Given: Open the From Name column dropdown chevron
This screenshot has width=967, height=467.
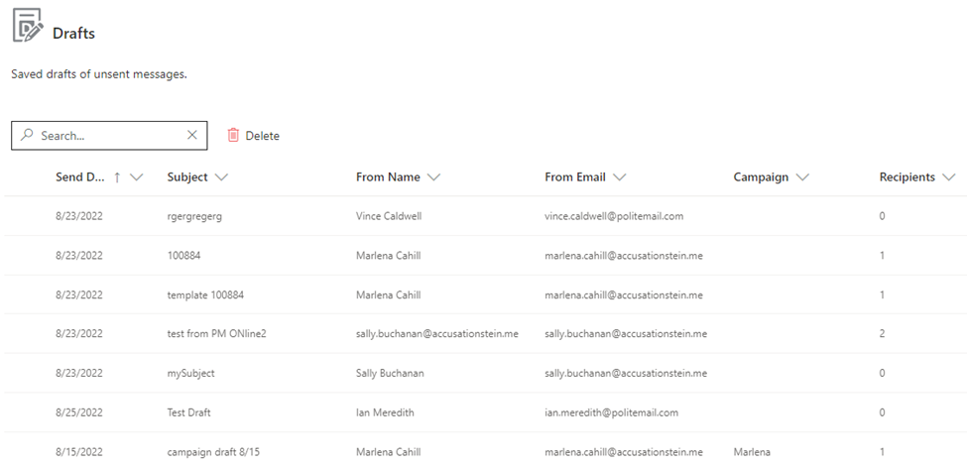Looking at the screenshot, I should [x=433, y=177].
